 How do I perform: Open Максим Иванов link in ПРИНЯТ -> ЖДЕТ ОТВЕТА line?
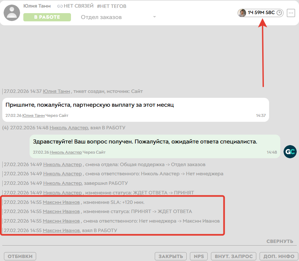point(61,211)
